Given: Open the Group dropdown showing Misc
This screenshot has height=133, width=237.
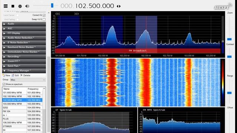Looking at the screenshot, I should click(28, 80).
